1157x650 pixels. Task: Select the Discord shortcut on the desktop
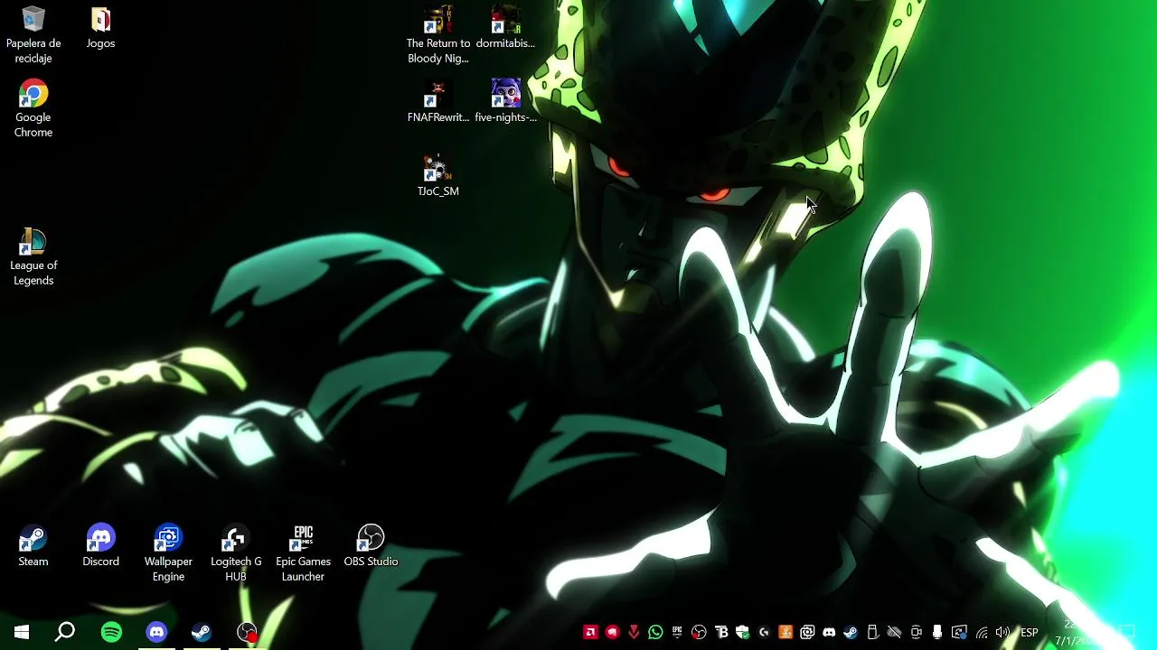pyautogui.click(x=100, y=545)
